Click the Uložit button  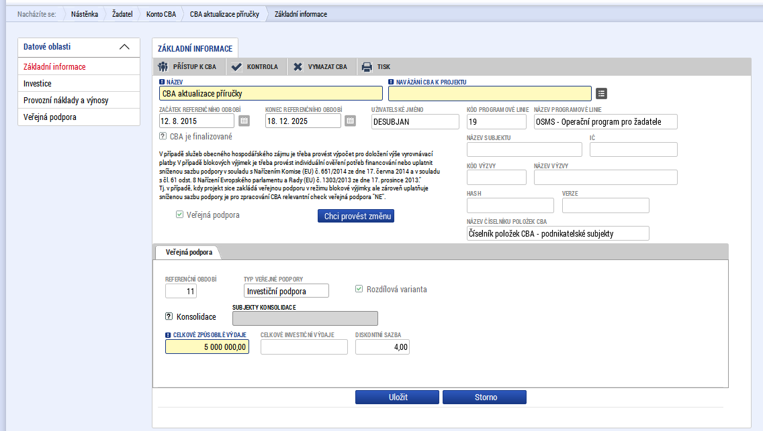(397, 397)
